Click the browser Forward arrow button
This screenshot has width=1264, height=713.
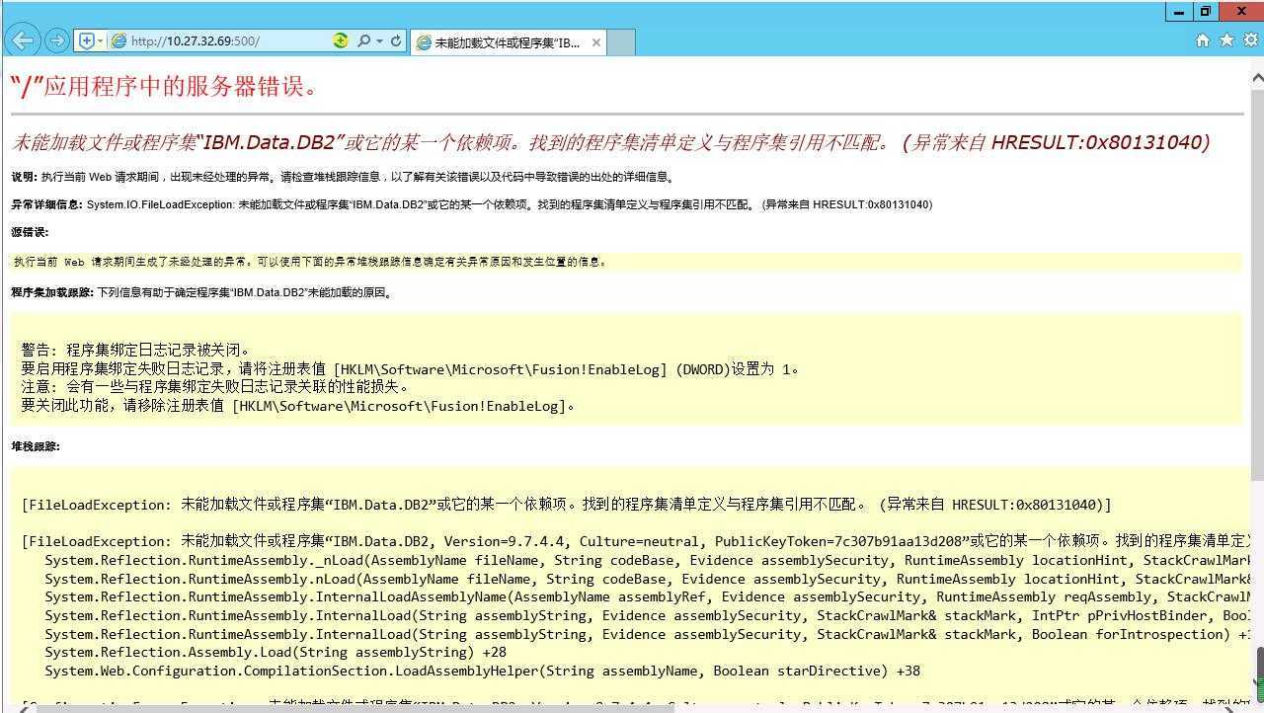click(x=57, y=40)
